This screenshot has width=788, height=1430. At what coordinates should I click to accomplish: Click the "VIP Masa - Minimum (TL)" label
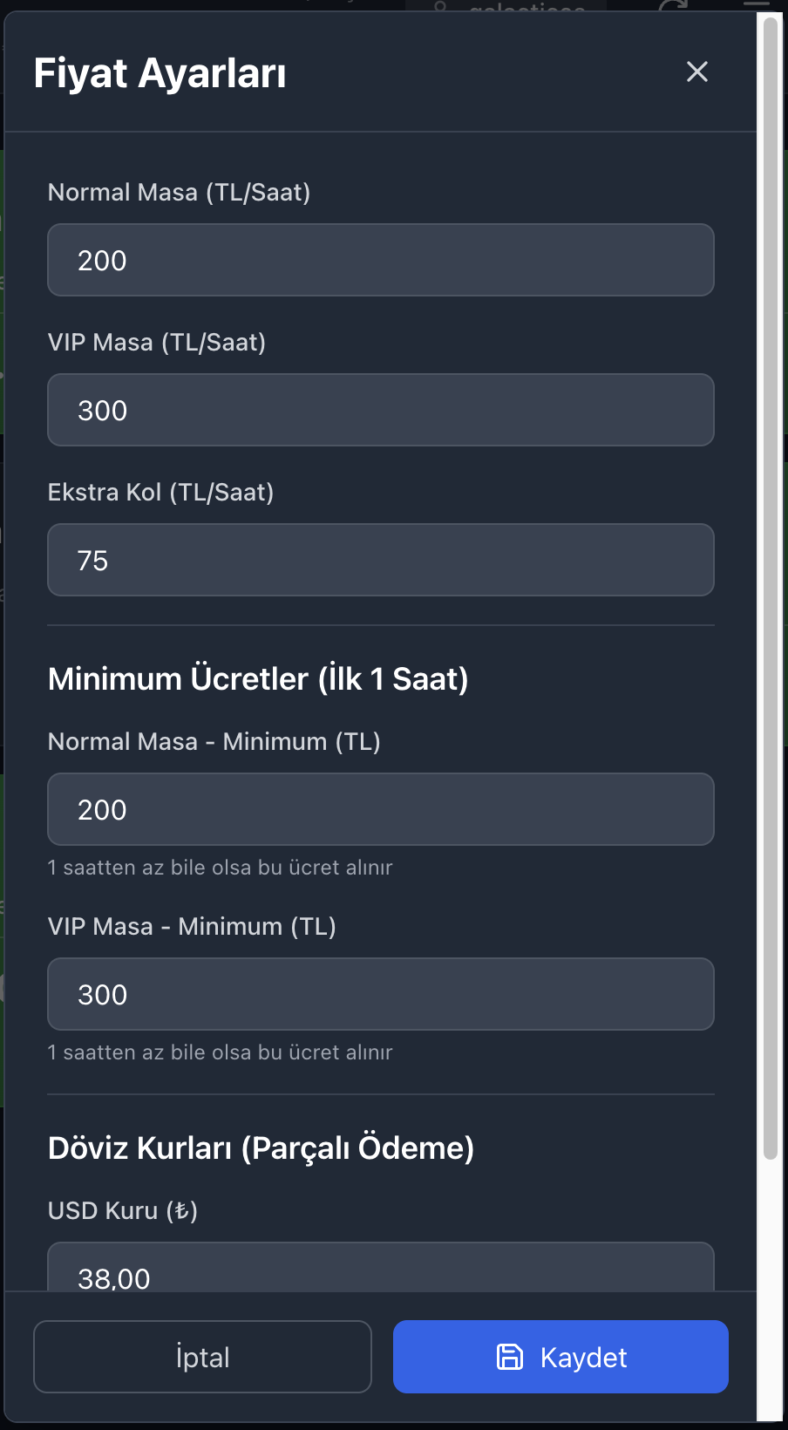click(x=192, y=926)
